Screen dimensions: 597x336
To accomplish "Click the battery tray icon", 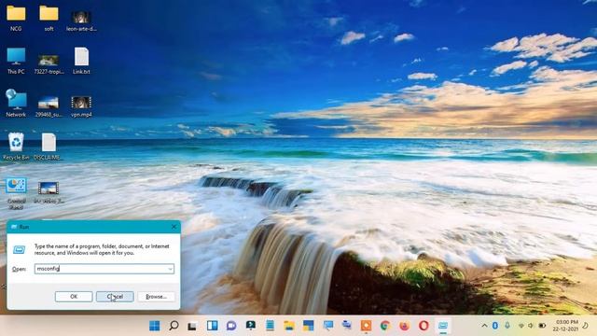I will [542, 326].
